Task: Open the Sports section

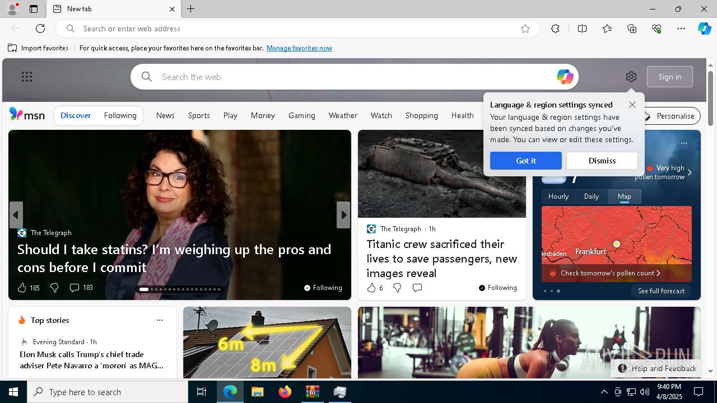Action: (199, 115)
